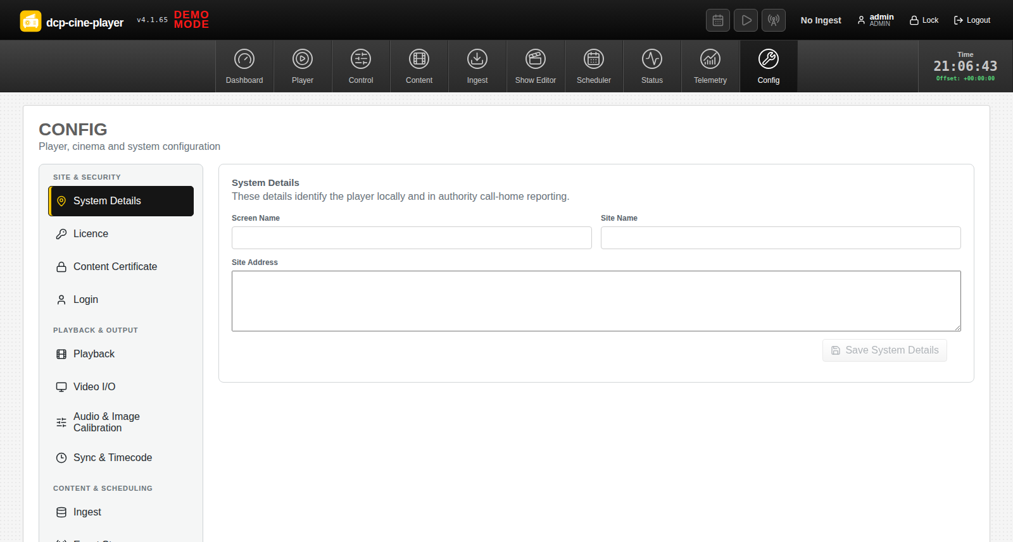Click the 21:06:43 time display

click(966, 66)
